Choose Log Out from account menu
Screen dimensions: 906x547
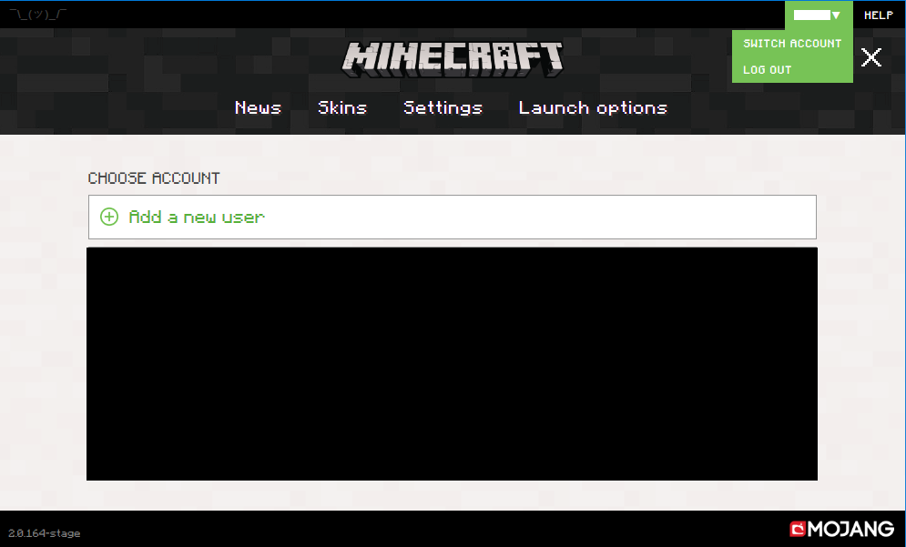[x=768, y=70]
